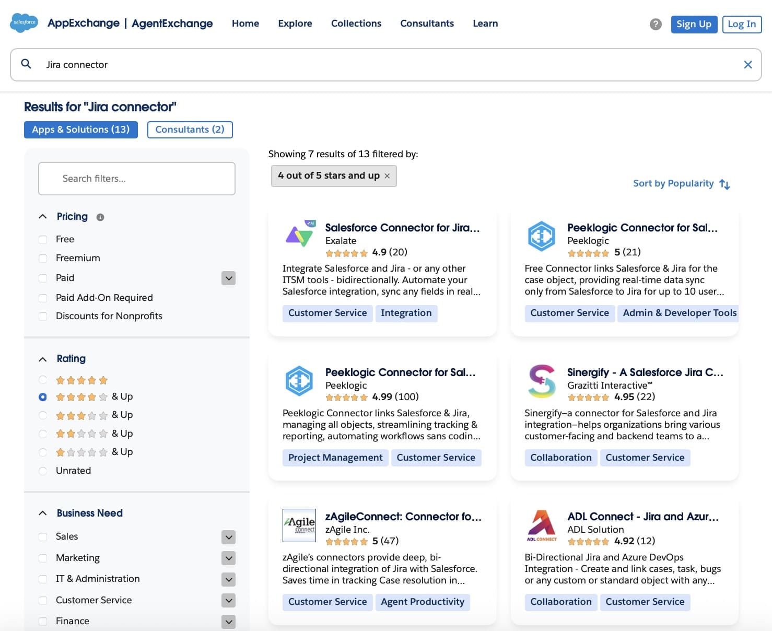
Task: Select the Sinergify app logo
Action: pyautogui.click(x=541, y=381)
